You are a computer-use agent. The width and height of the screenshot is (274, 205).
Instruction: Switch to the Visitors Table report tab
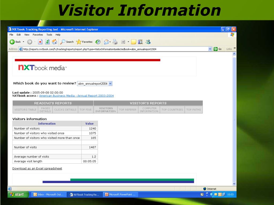pyautogui.click(x=25, y=110)
